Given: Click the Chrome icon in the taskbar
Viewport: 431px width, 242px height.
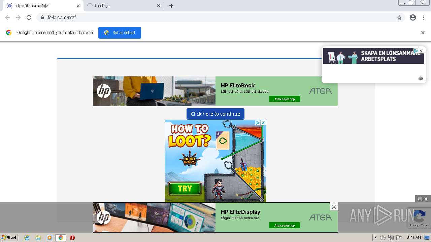Looking at the screenshot, I should coord(61,238).
